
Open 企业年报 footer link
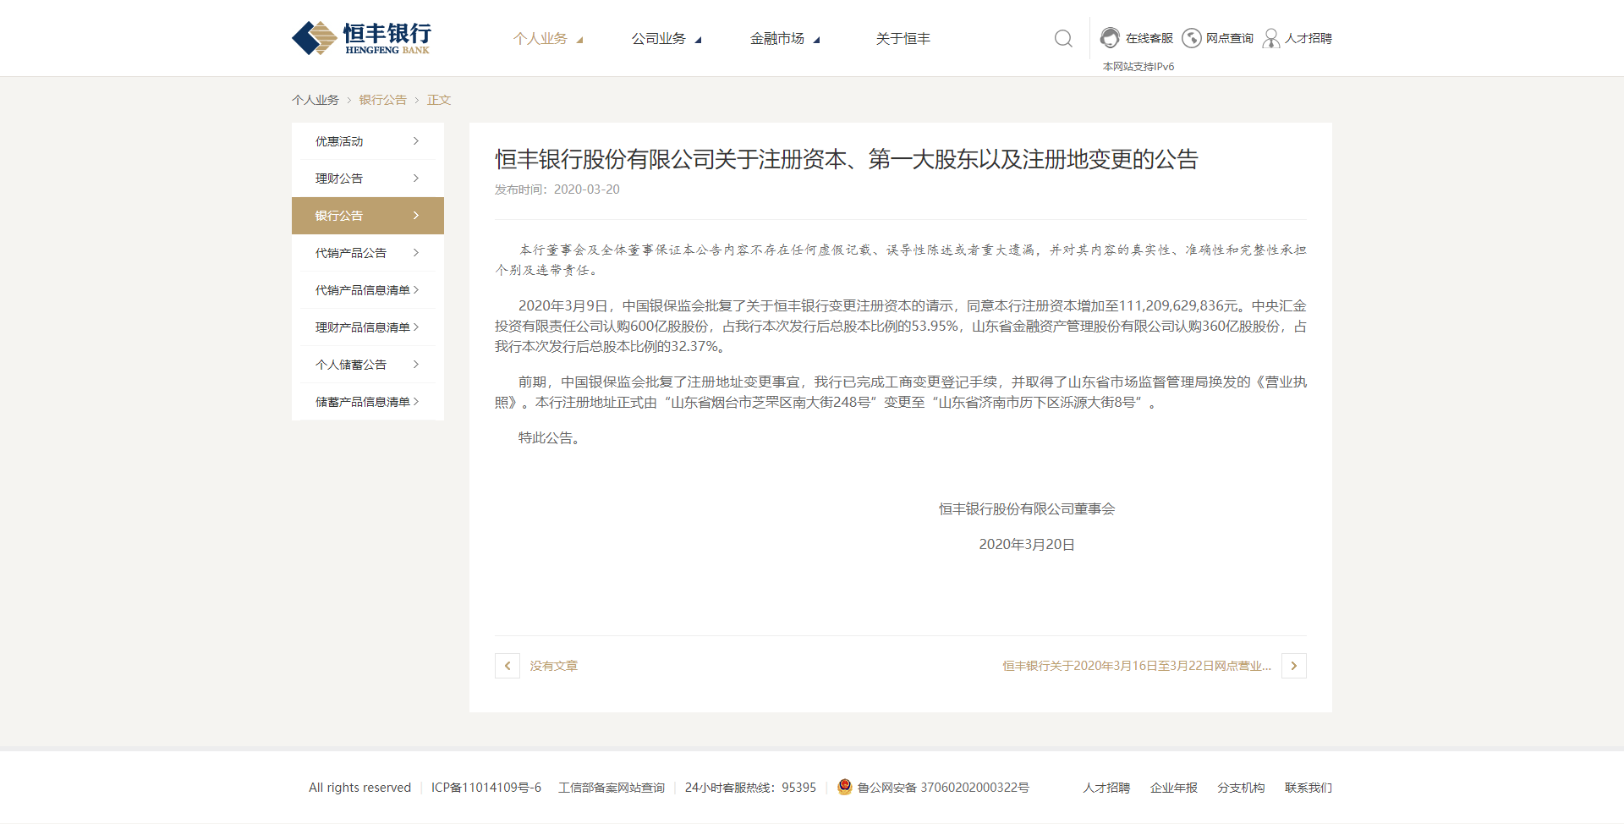[x=1174, y=788]
